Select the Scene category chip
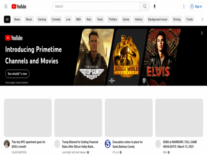Screen dimensions: 207x155 pyautogui.click(x=126, y=20)
